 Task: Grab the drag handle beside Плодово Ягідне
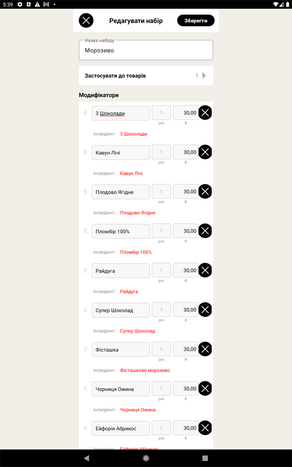86,191
